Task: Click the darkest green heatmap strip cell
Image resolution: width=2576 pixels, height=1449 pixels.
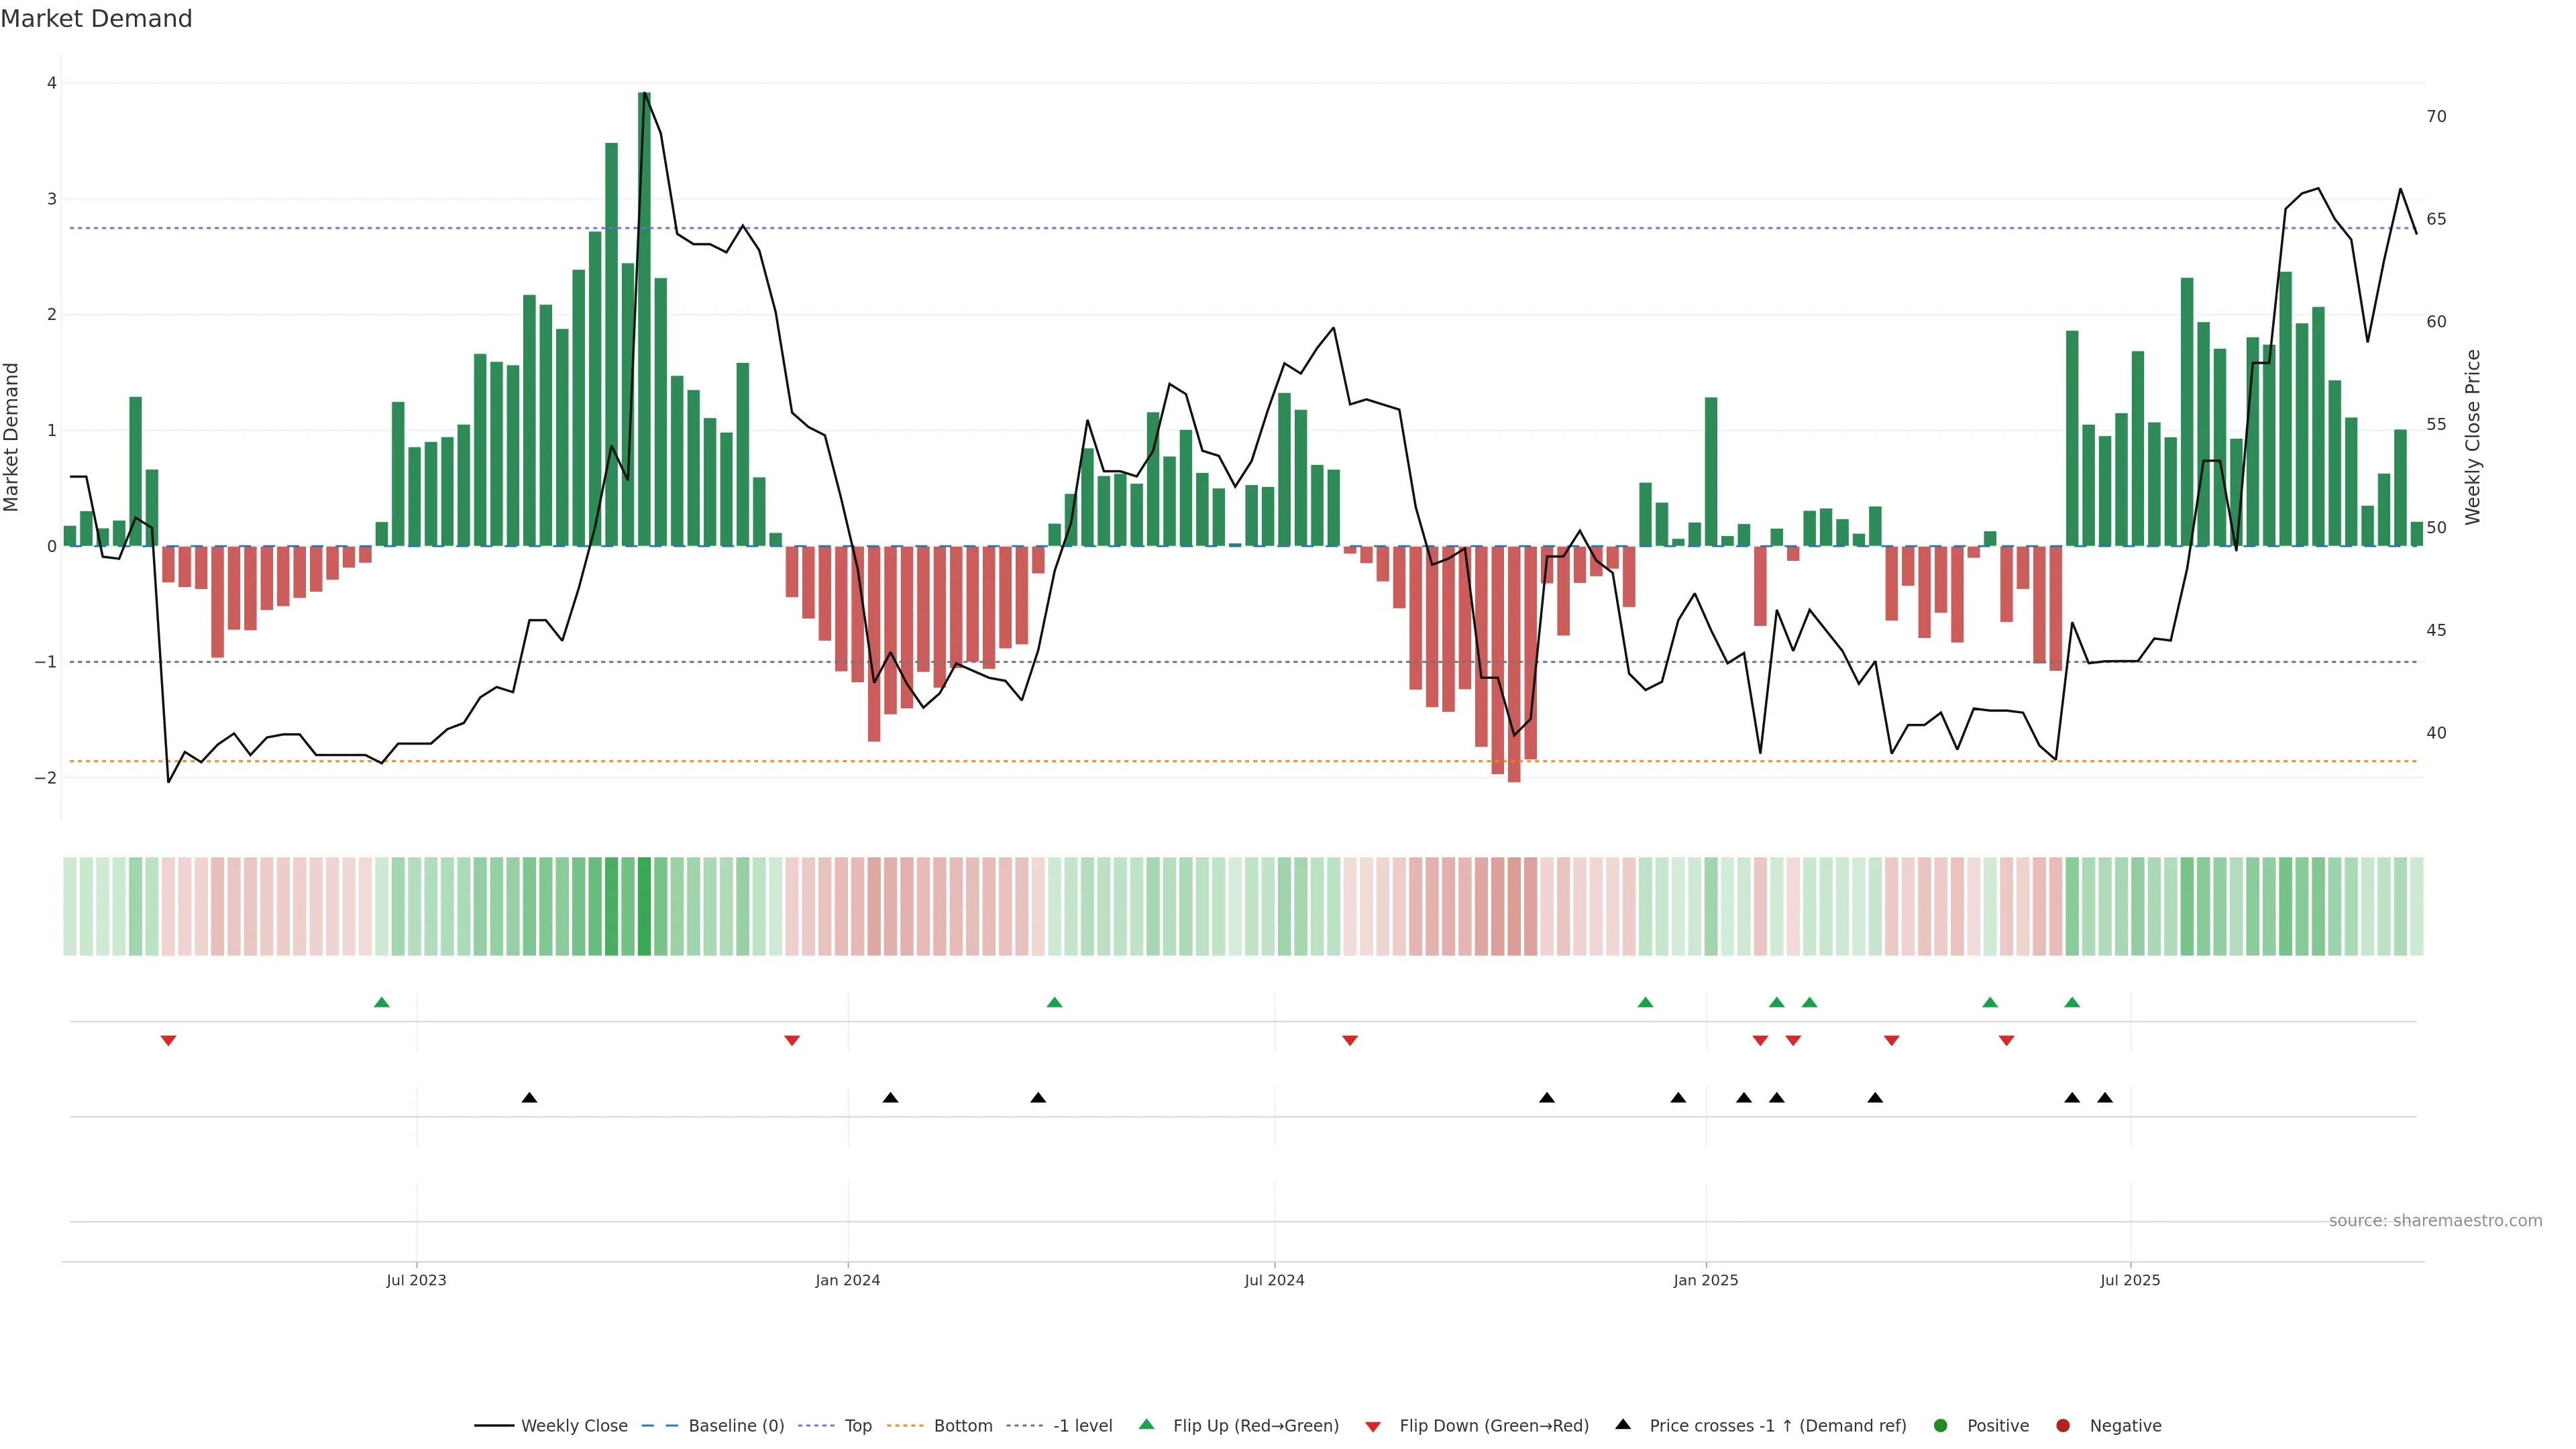Action: click(x=644, y=906)
